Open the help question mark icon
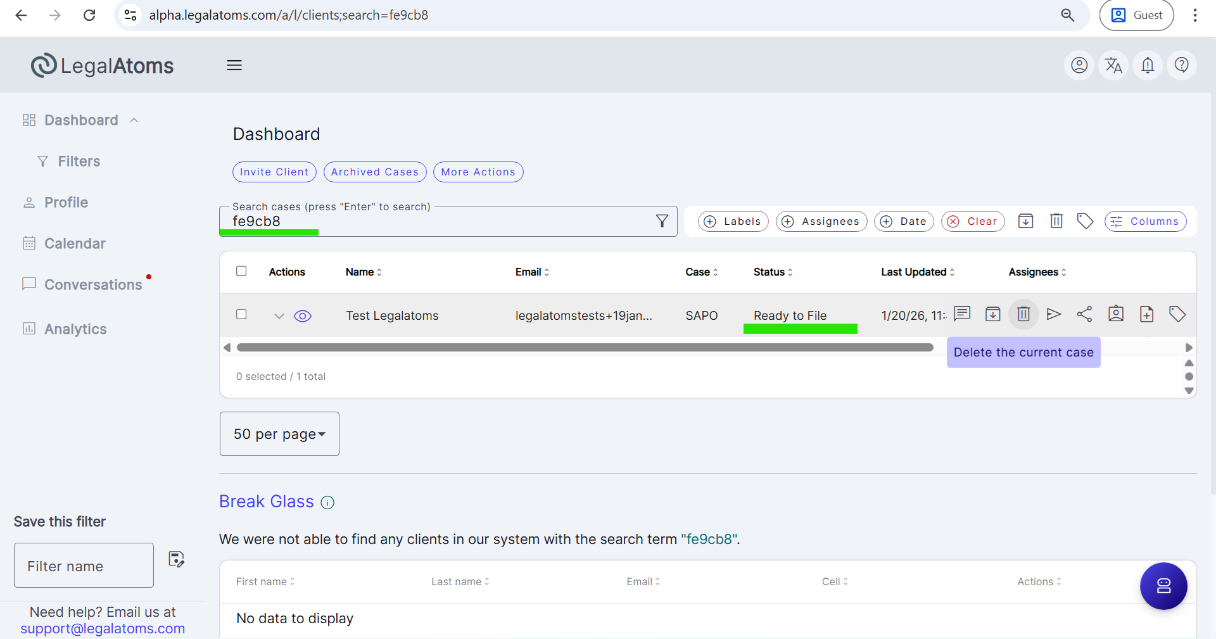This screenshot has height=639, width=1216. [x=1181, y=65]
